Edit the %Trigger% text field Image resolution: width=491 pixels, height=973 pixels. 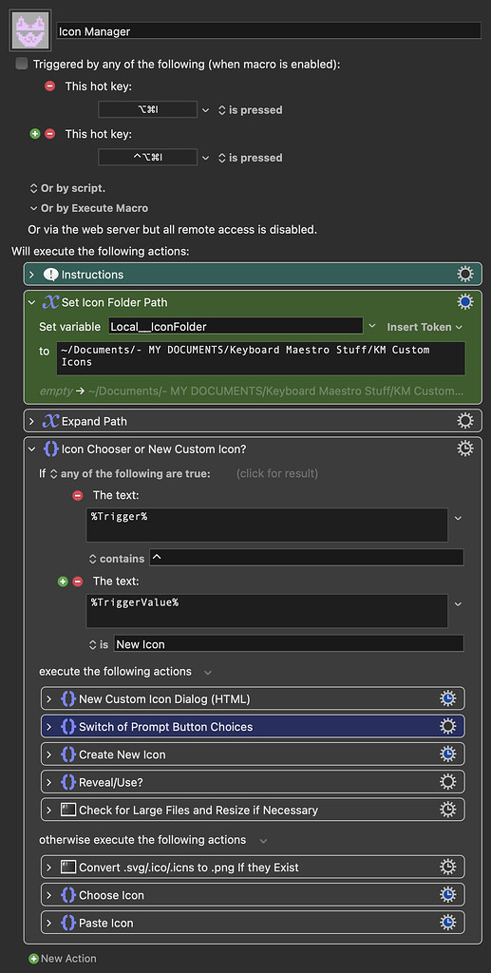(x=267, y=525)
